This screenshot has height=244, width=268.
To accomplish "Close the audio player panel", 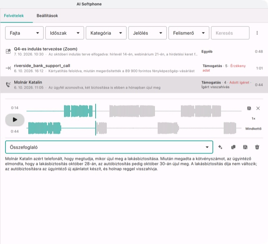I will coord(258,108).
